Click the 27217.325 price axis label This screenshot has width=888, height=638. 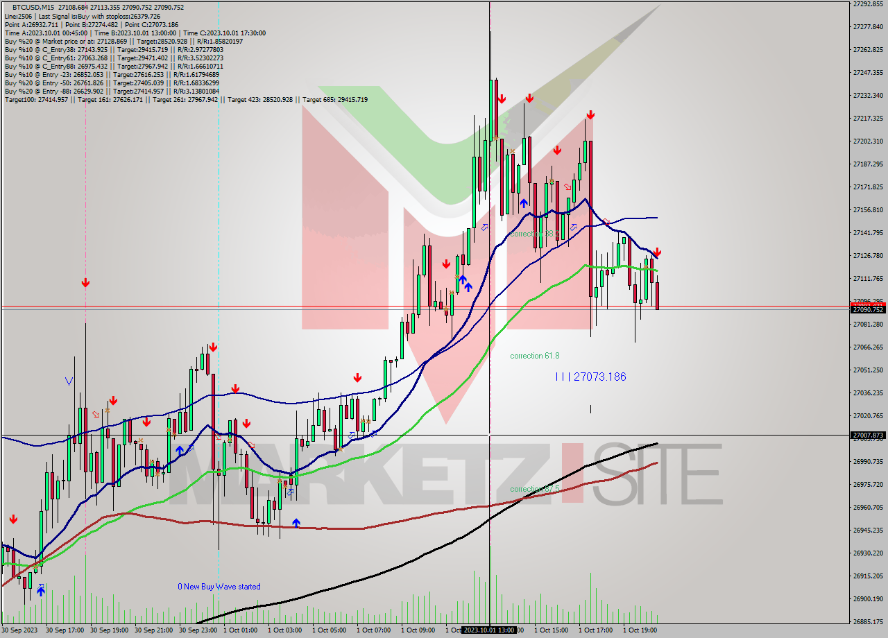[x=868, y=118]
